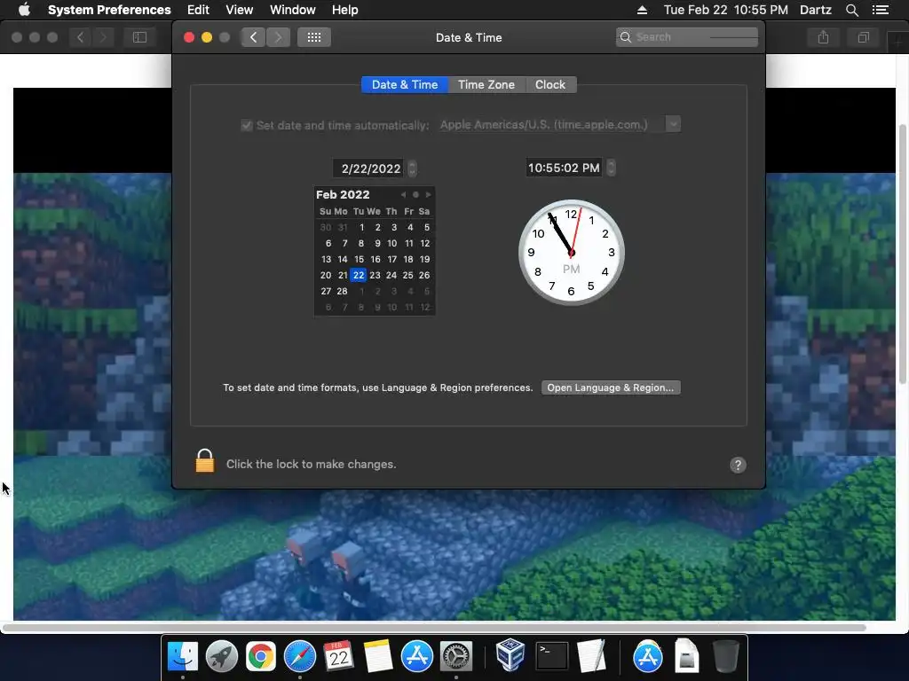
Task: Click the calendar today dot button
Action: tap(415, 194)
